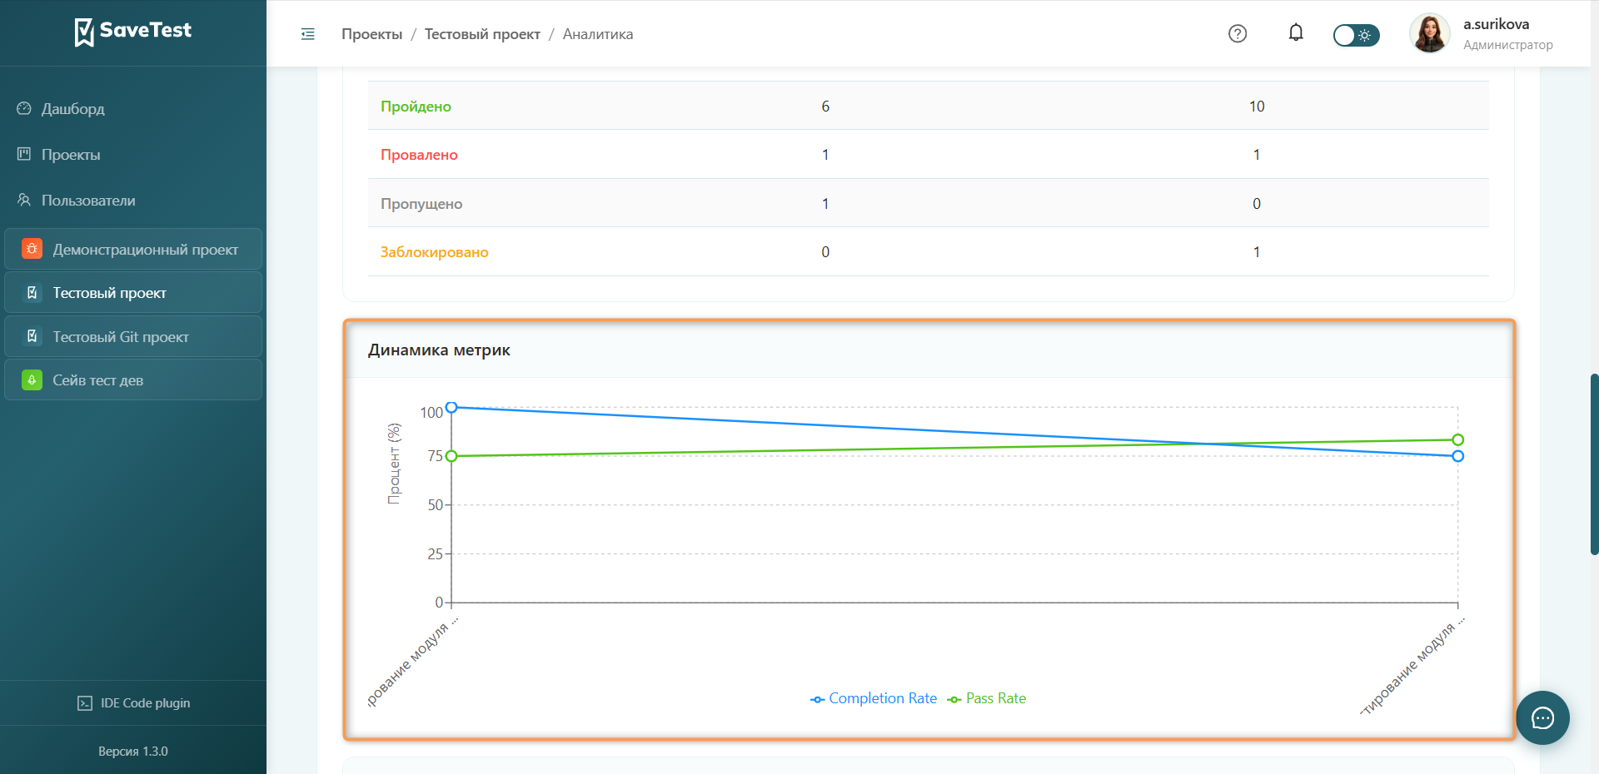Screen dimensions: 1599x774
Task: Open the help question mark icon
Action: tap(1238, 33)
